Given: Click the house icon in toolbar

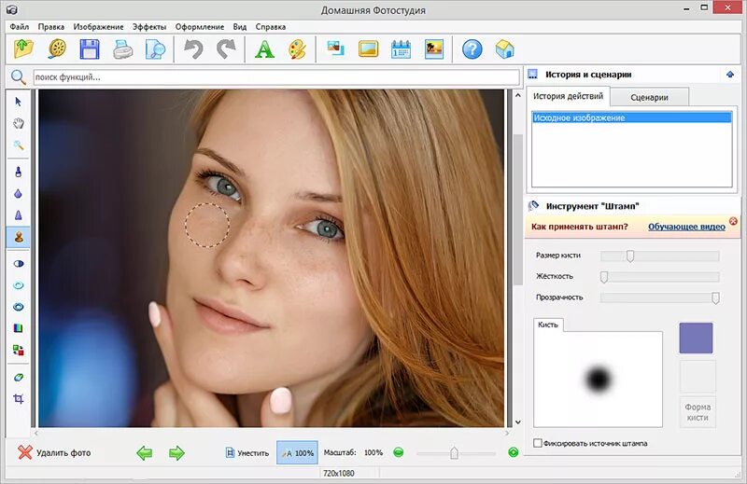Looking at the screenshot, I should (504, 49).
